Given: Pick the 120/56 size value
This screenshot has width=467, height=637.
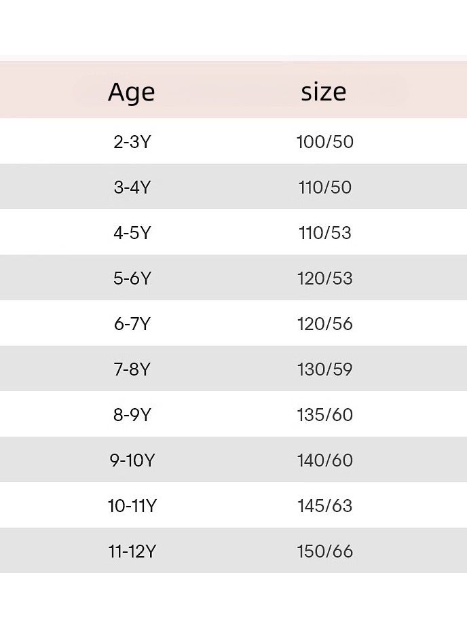Looking at the screenshot, I should 324,324.
